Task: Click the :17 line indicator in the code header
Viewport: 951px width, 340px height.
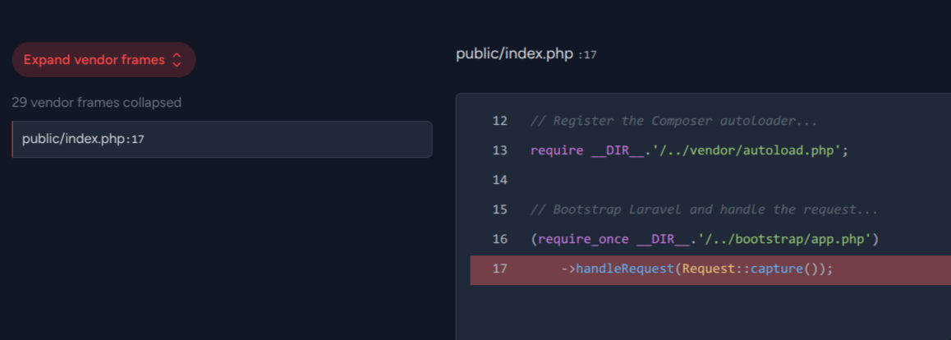Action: tap(587, 55)
